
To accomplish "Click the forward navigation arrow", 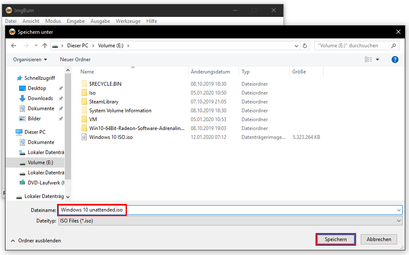I will click(x=26, y=46).
